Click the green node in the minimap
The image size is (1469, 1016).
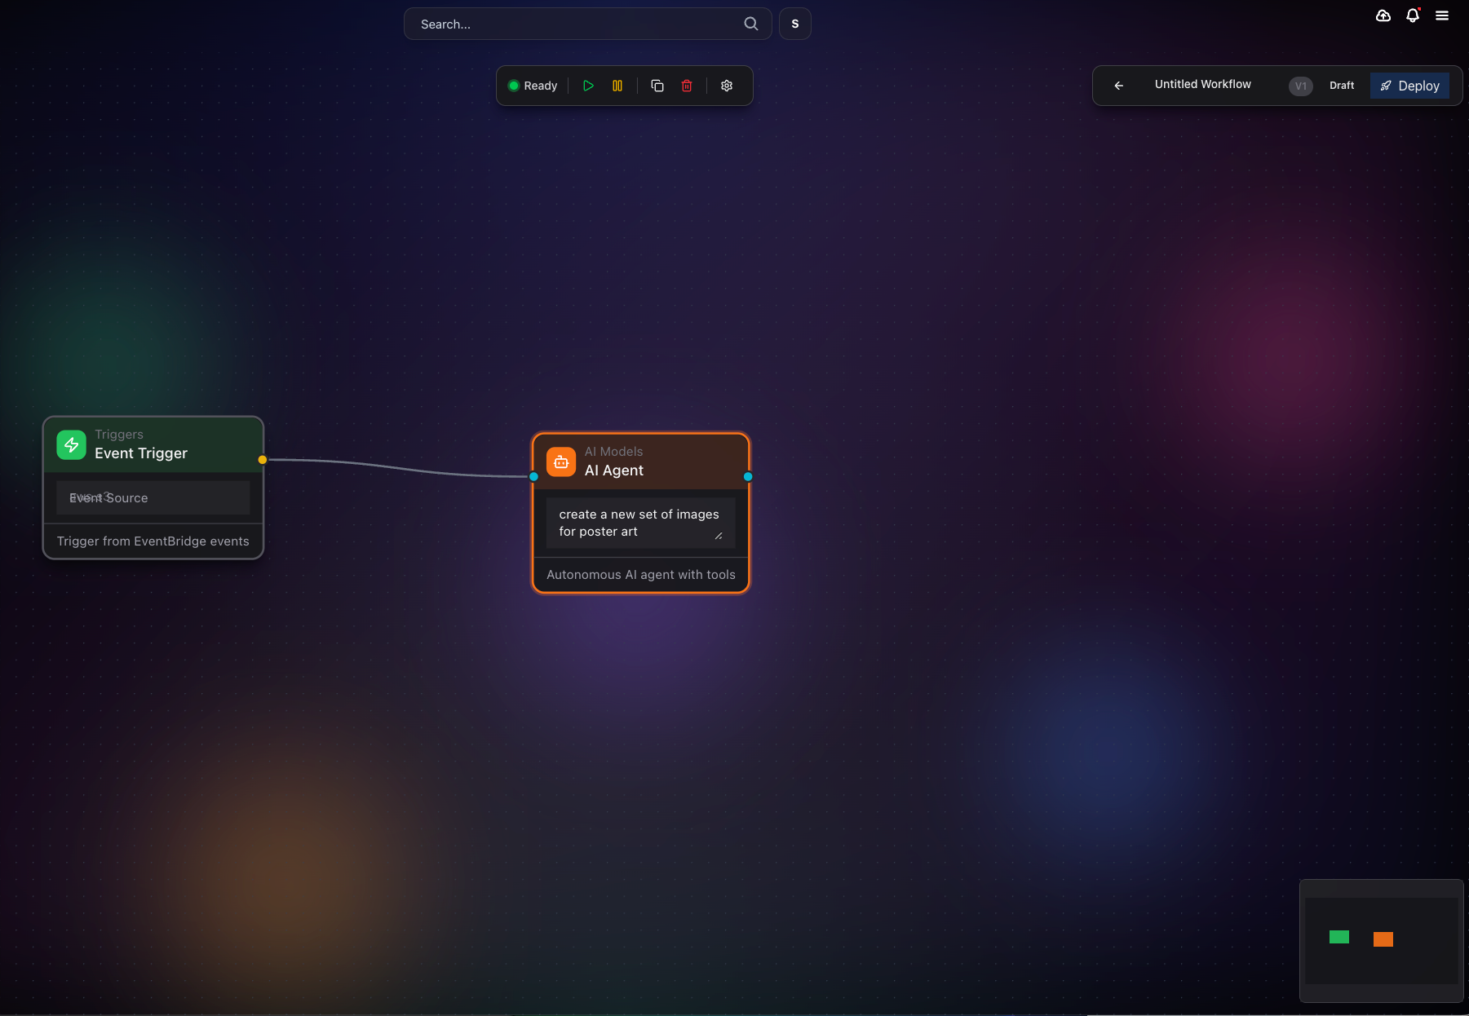coord(1340,938)
